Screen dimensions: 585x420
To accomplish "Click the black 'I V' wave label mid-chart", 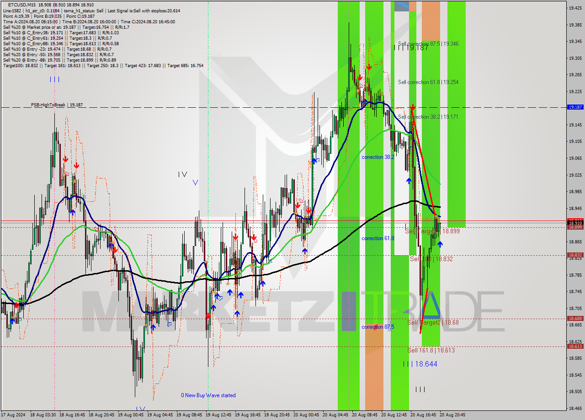I will [183, 174].
